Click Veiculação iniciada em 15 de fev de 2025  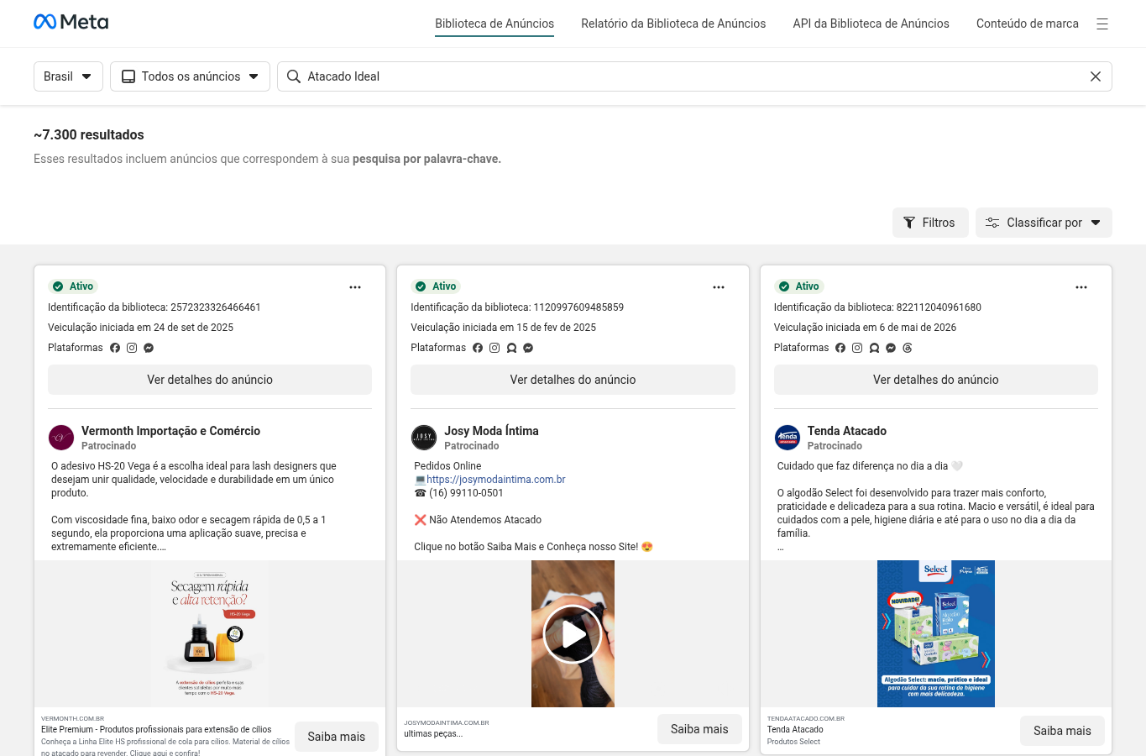504,328
